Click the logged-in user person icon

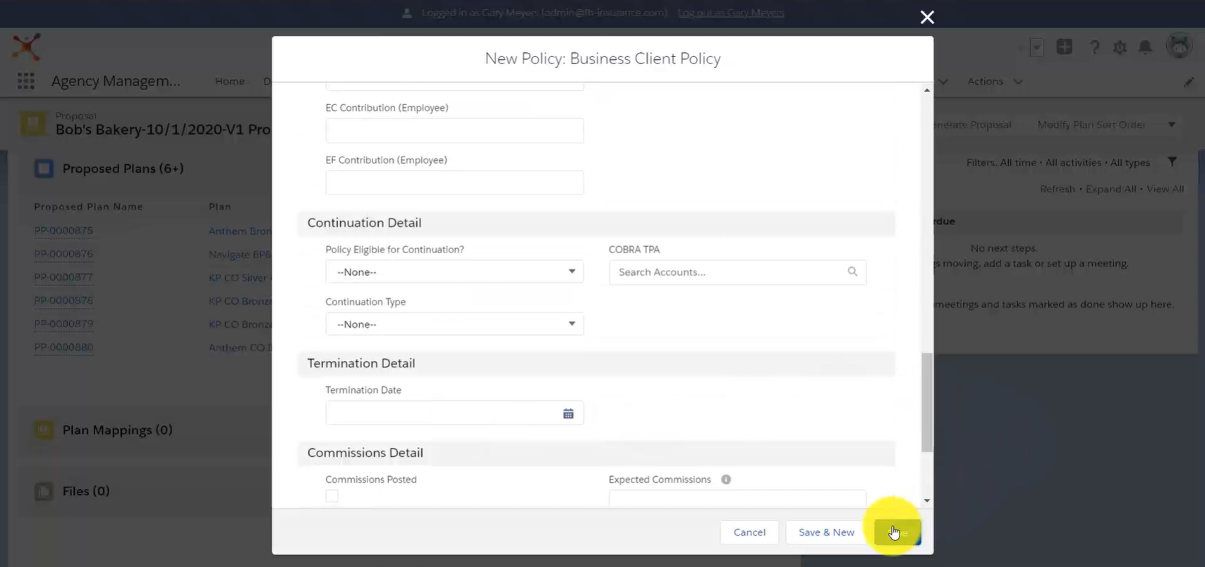[x=407, y=13]
